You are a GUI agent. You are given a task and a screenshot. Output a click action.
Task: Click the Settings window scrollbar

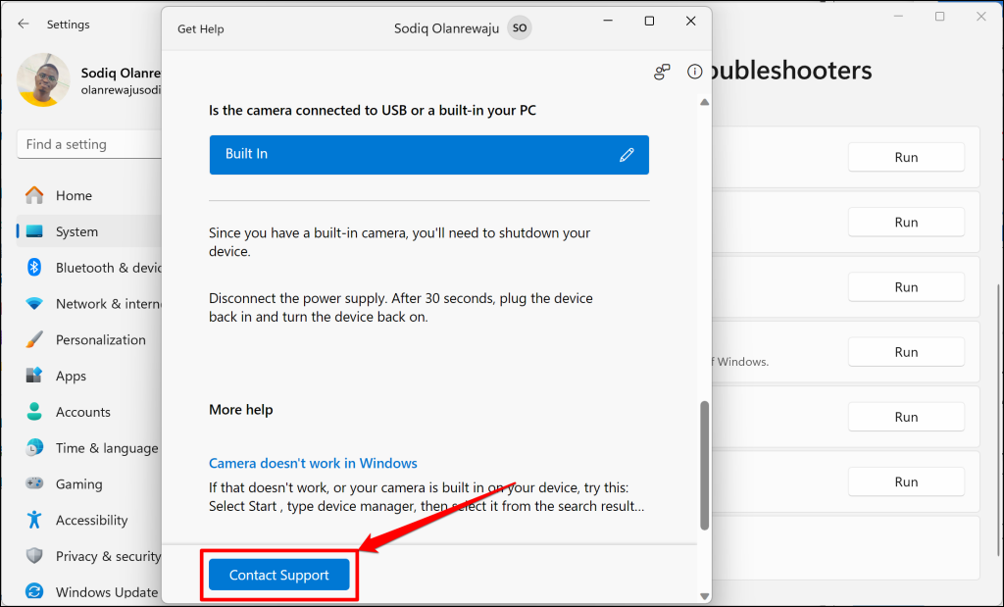click(999, 420)
